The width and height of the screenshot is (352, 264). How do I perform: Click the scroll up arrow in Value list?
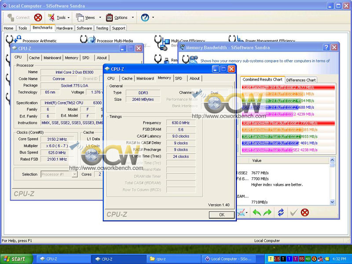tap(332, 160)
